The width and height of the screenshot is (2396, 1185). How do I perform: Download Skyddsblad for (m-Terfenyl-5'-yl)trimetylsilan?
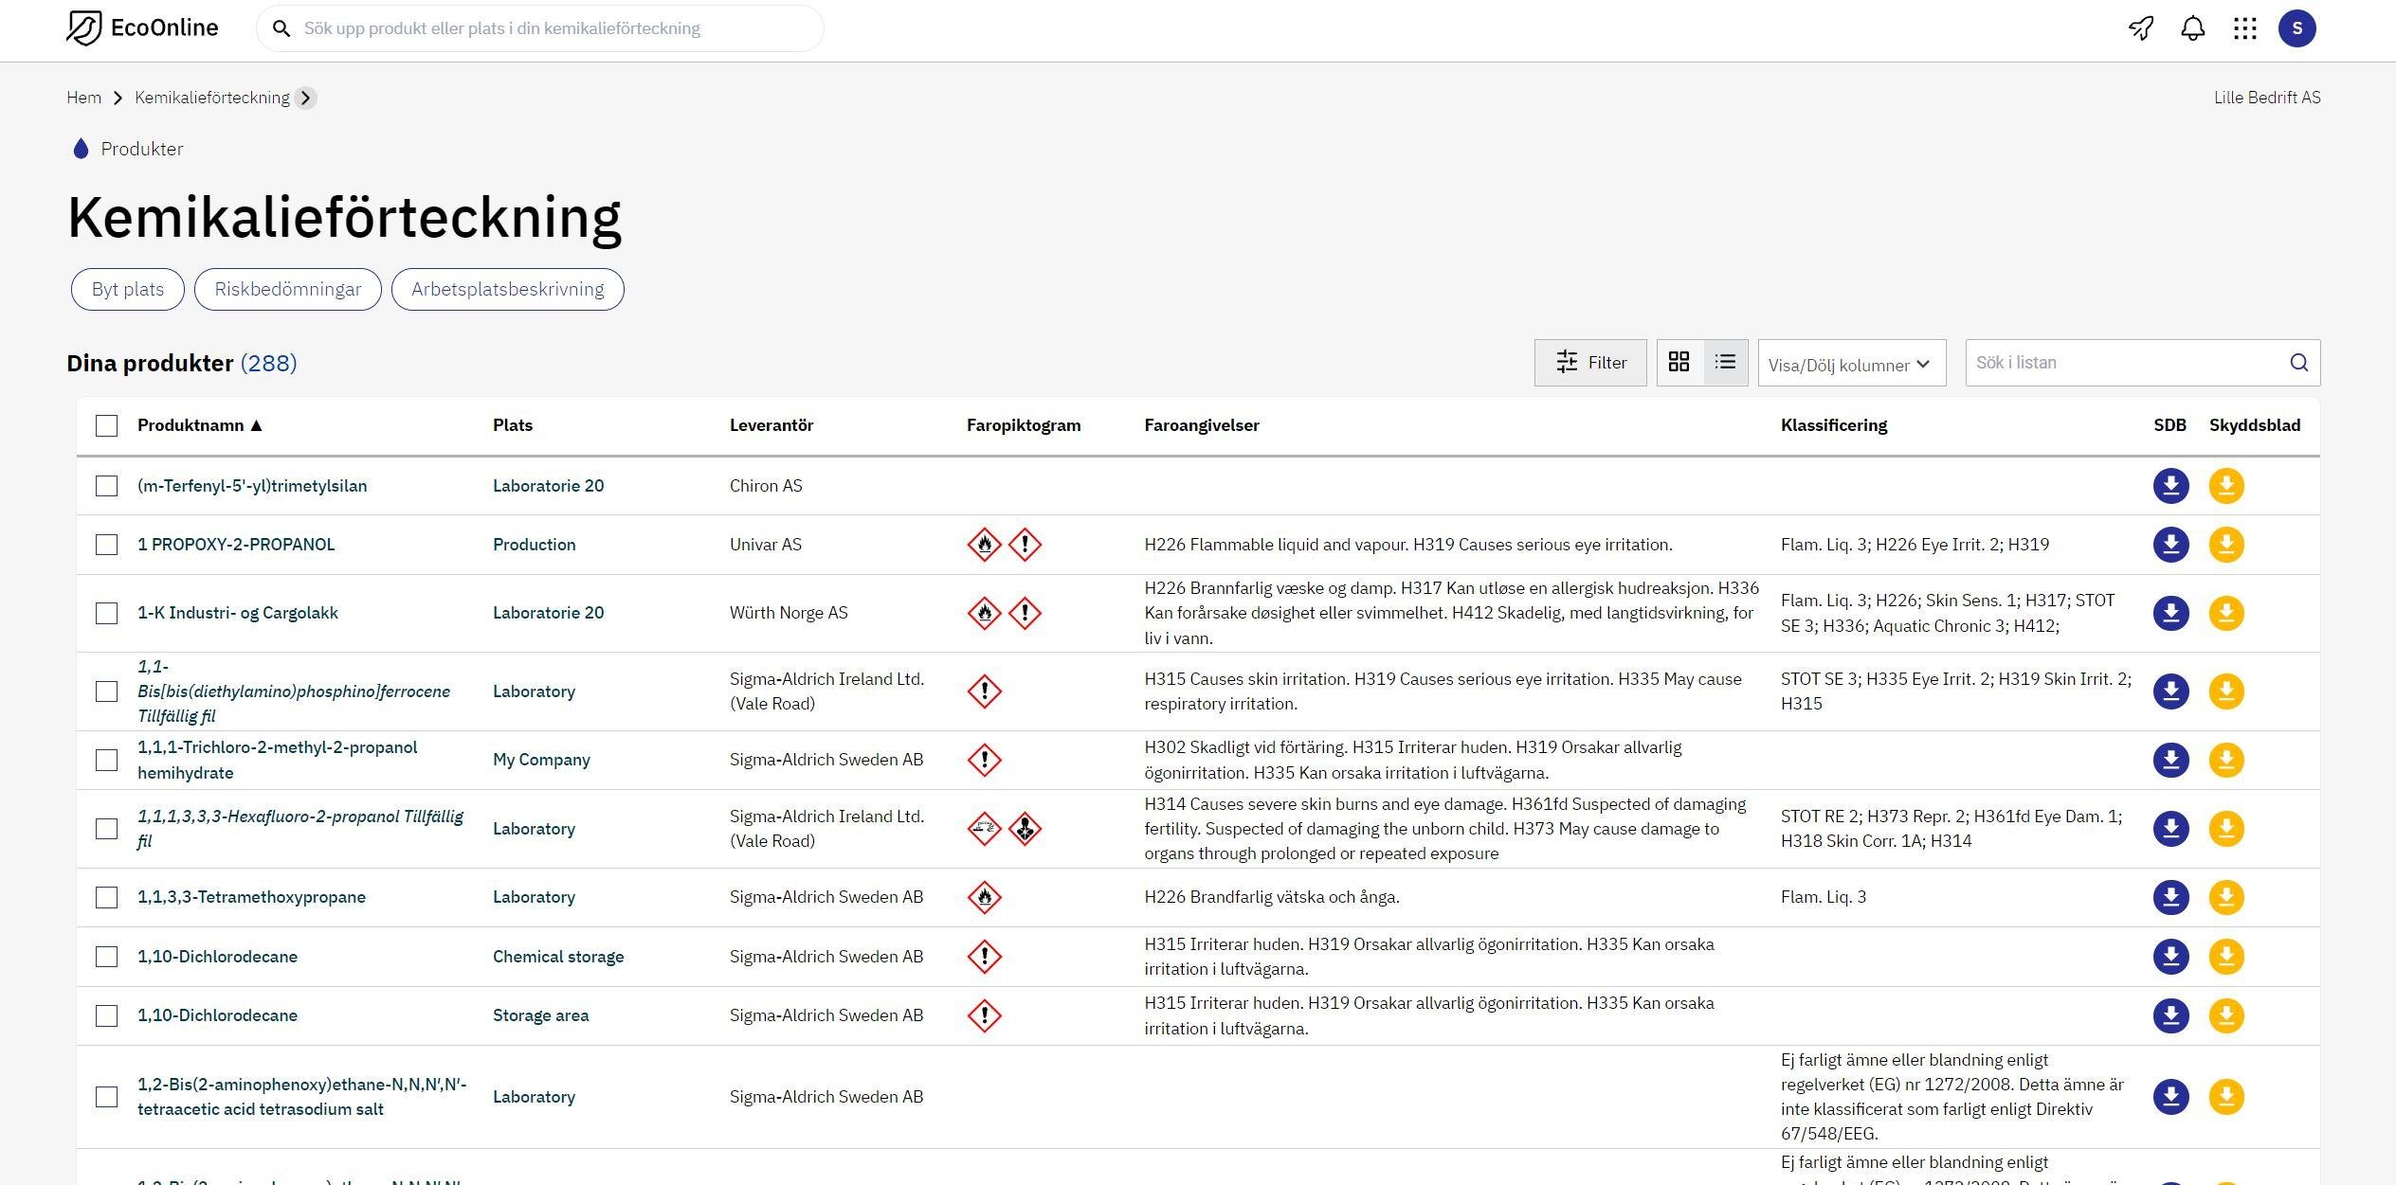pos(2226,486)
